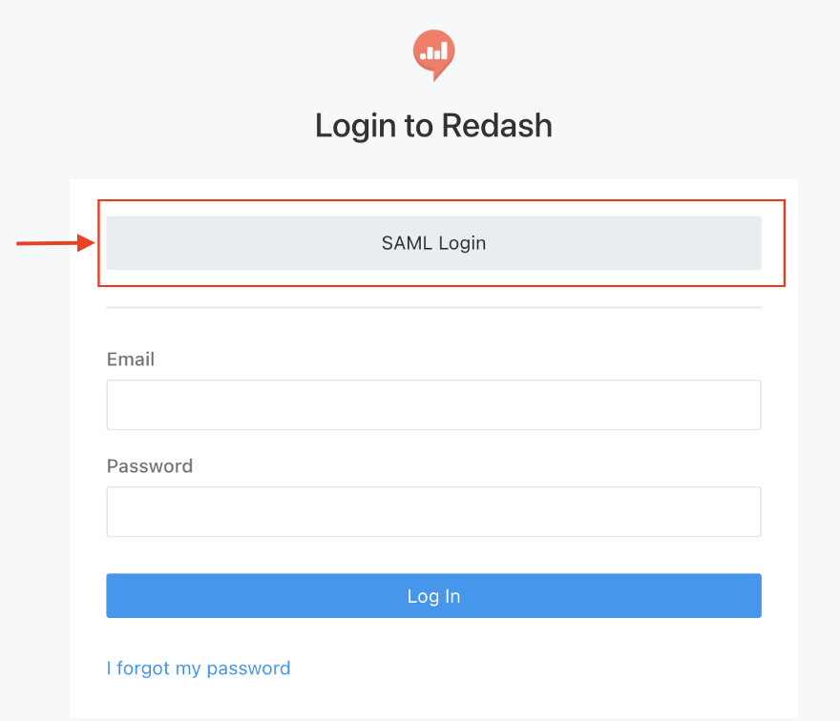The width and height of the screenshot is (840, 721).
Task: Click the Email field label
Action: point(131,360)
